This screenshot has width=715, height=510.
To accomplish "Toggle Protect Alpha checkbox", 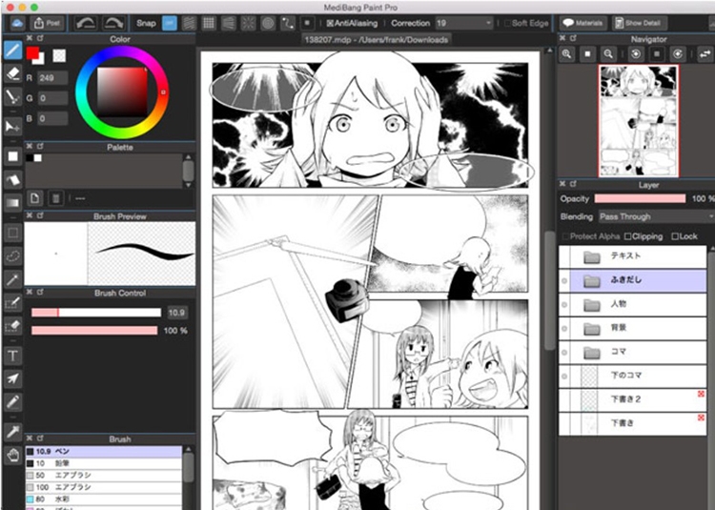I will pos(565,236).
